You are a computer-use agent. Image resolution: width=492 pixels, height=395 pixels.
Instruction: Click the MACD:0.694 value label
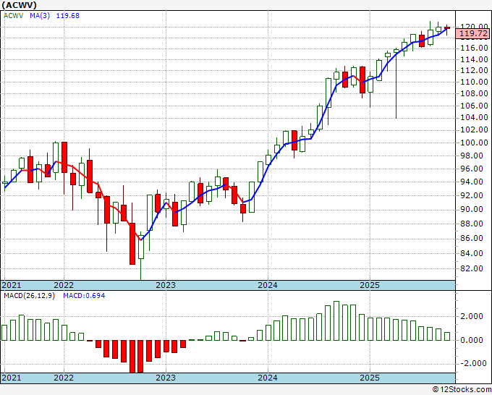point(84,296)
